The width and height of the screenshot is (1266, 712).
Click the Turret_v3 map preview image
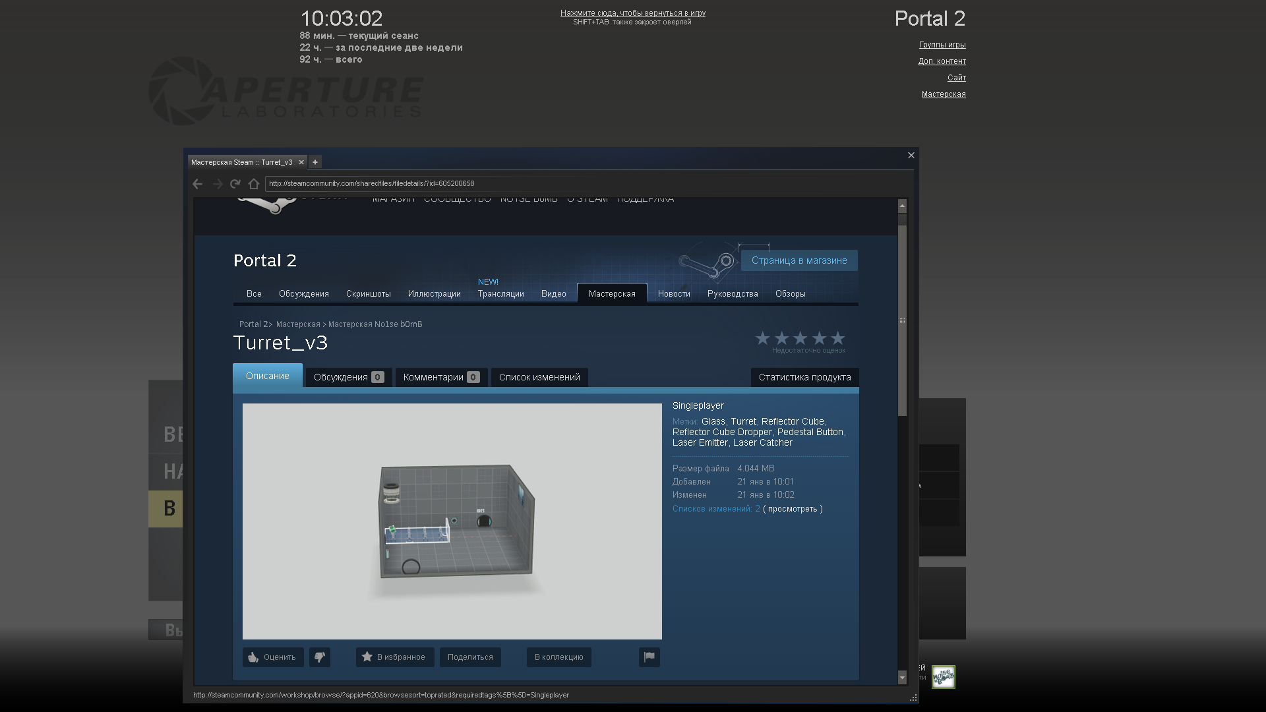tap(452, 521)
